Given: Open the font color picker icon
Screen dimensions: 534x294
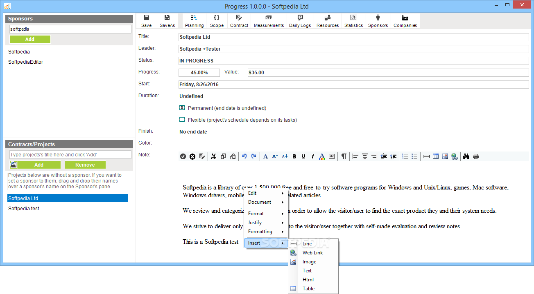Looking at the screenshot, I should (x=322, y=156).
